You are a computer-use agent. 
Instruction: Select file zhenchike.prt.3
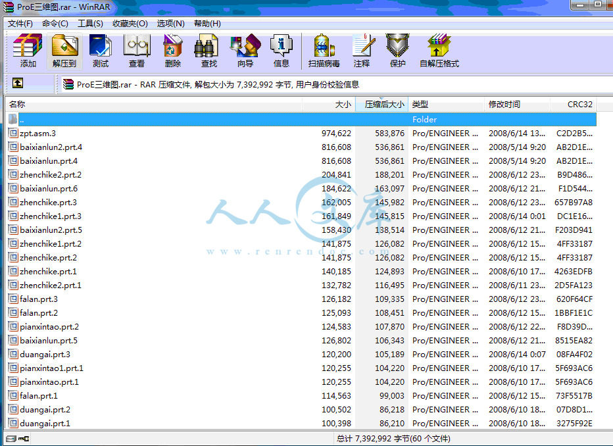coord(301,203)
